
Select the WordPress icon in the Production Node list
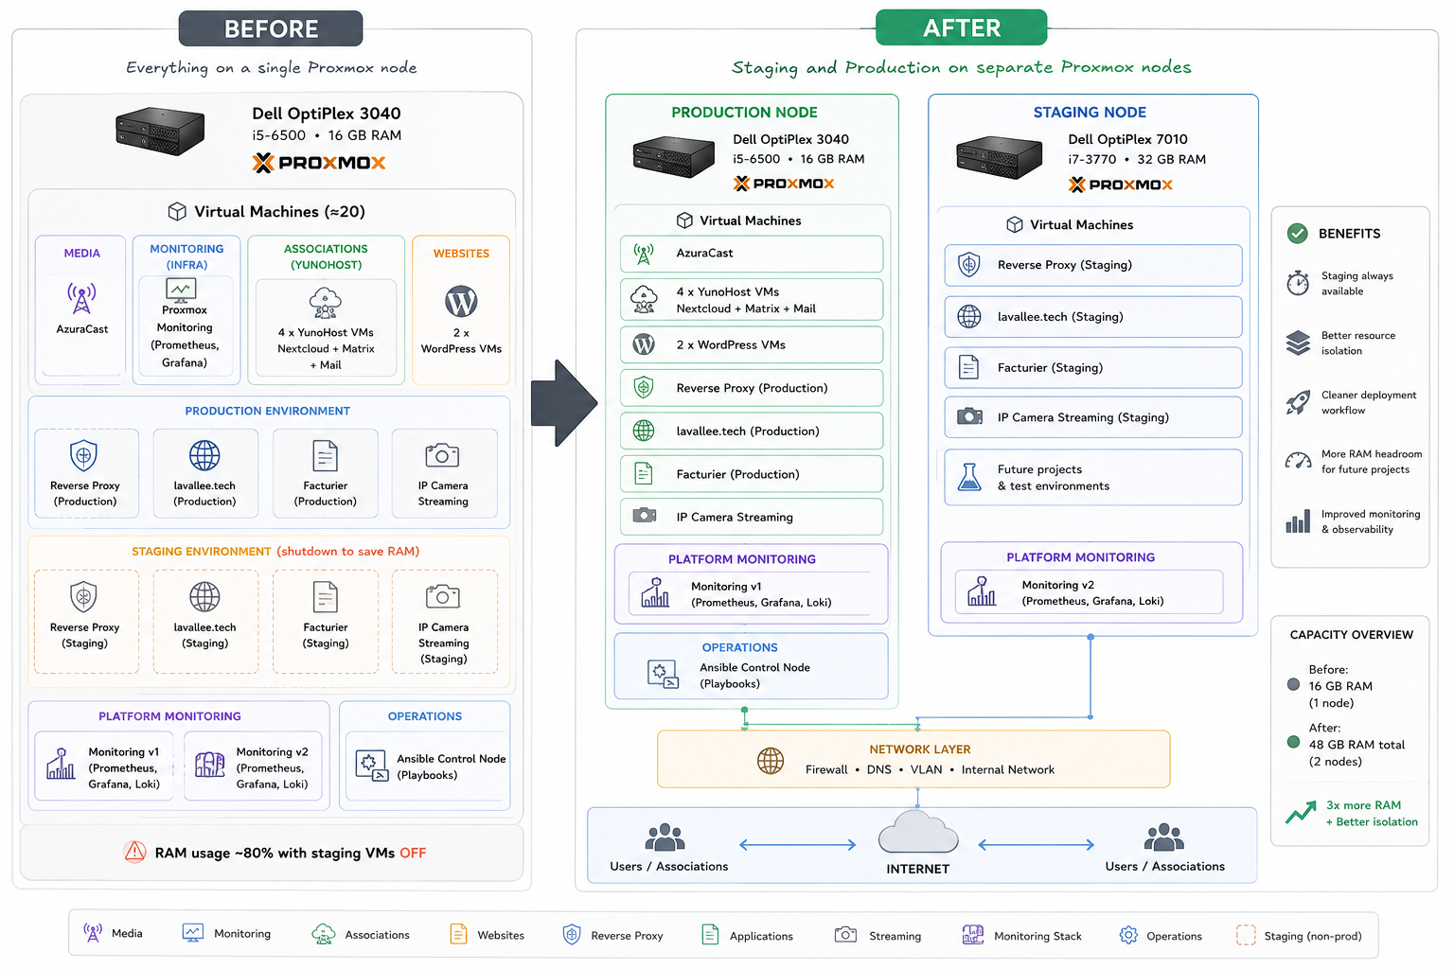coord(644,344)
